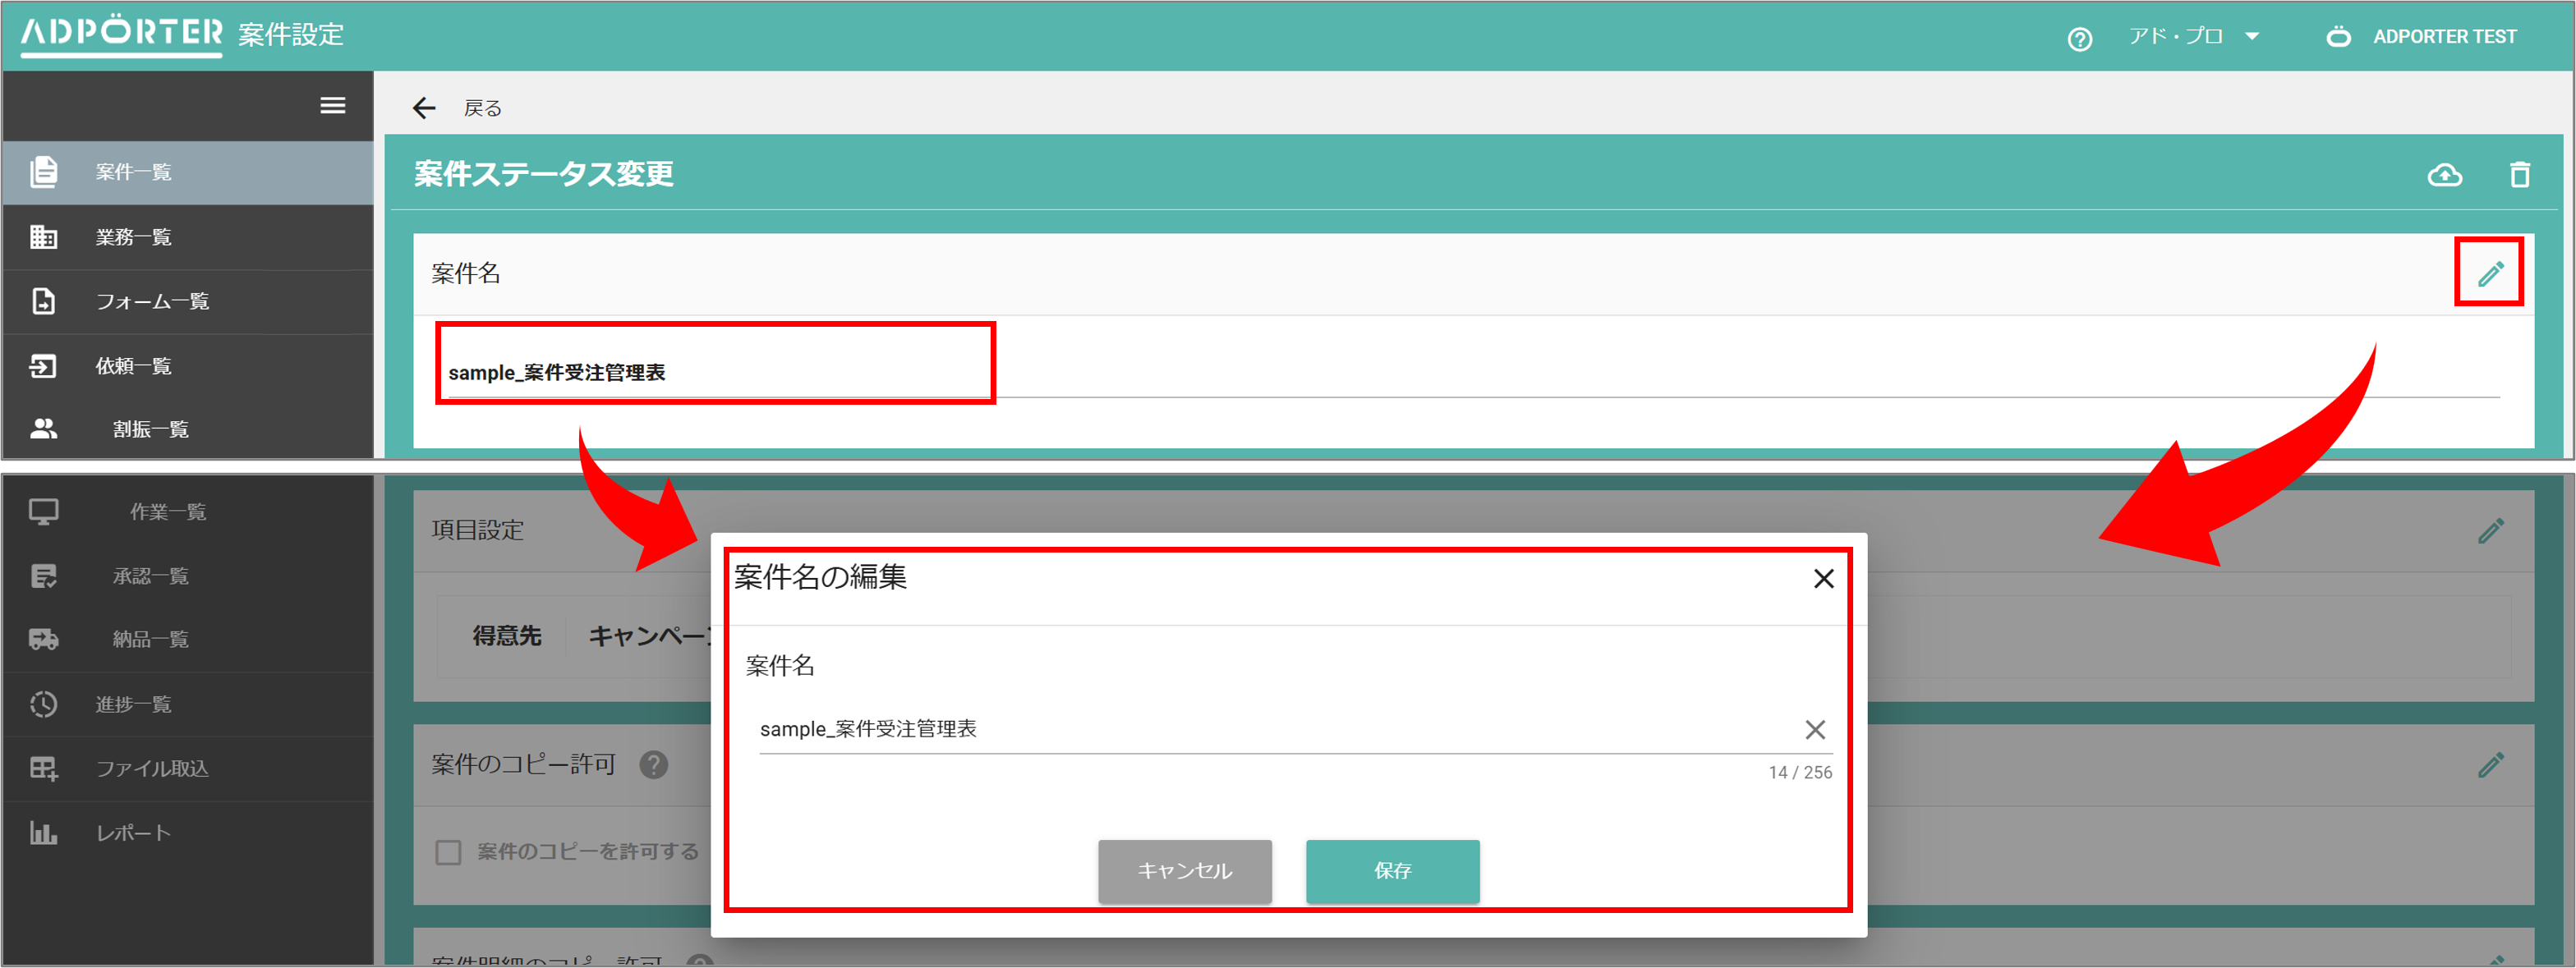Screen dimensions: 2576x968
Task: Open the ADPORTER TEST user name
Action: [2444, 37]
